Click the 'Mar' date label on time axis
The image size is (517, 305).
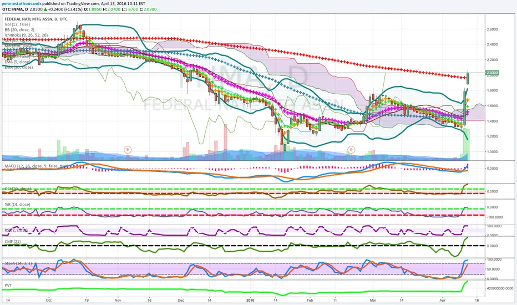pyautogui.click(x=373, y=301)
